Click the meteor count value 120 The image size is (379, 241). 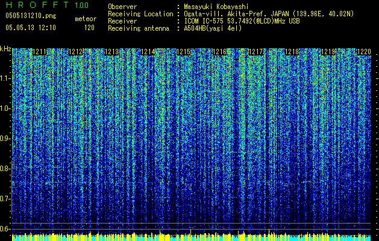coord(89,28)
